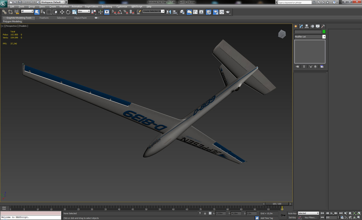The height and width of the screenshot is (220, 362).
Task: Open the Selected key filter dropdown
Action: click(308, 213)
